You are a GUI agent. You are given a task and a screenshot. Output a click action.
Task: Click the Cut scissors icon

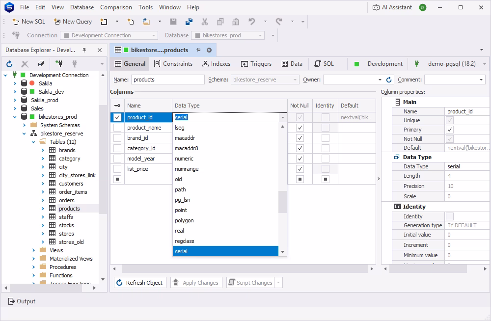pyautogui.click(x=204, y=21)
